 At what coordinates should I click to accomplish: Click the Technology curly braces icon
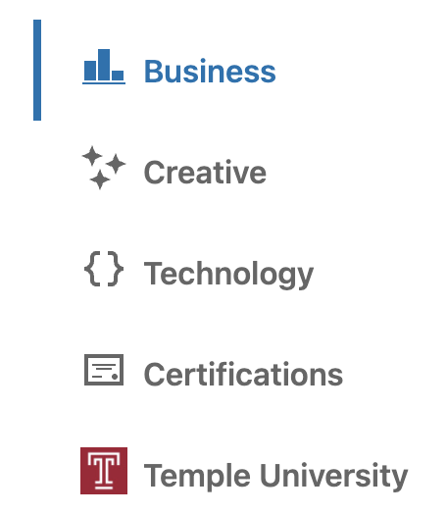point(104,269)
